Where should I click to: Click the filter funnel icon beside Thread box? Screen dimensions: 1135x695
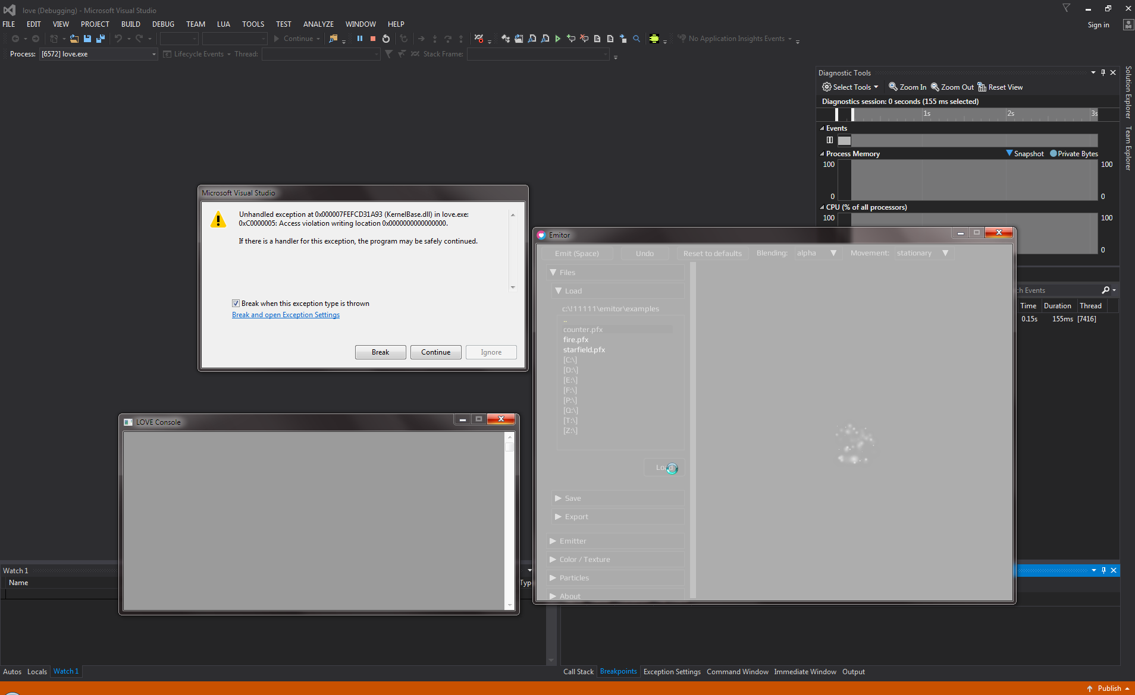pyautogui.click(x=388, y=54)
